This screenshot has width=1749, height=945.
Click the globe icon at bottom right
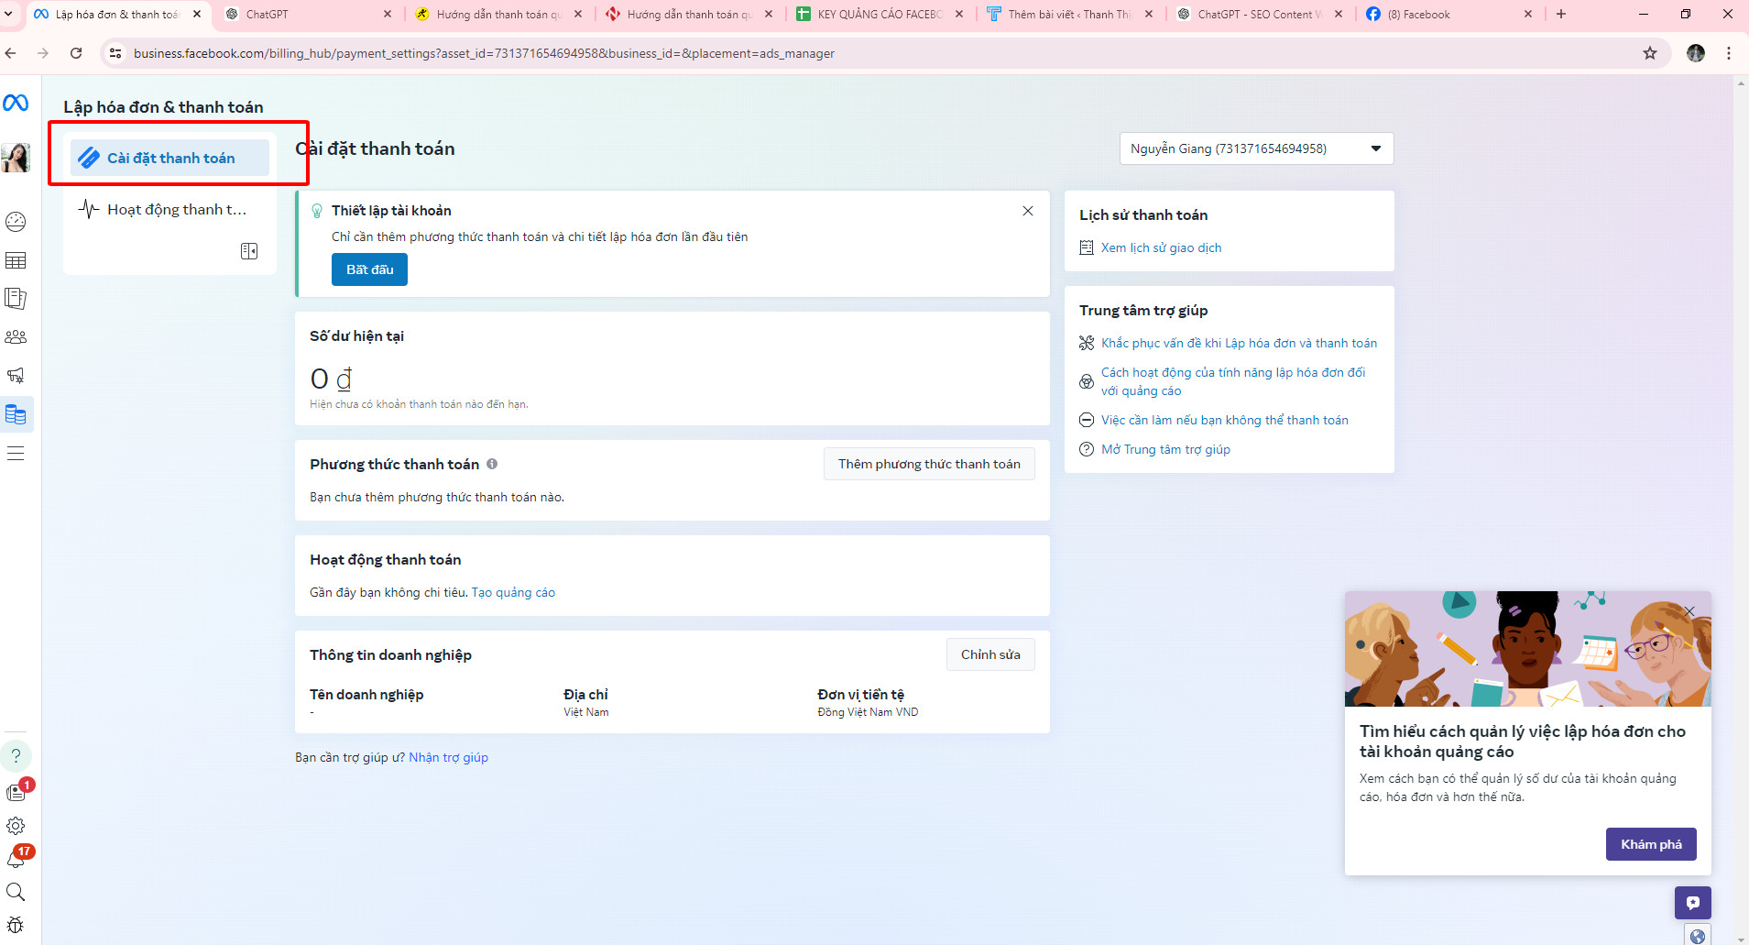1698,935
